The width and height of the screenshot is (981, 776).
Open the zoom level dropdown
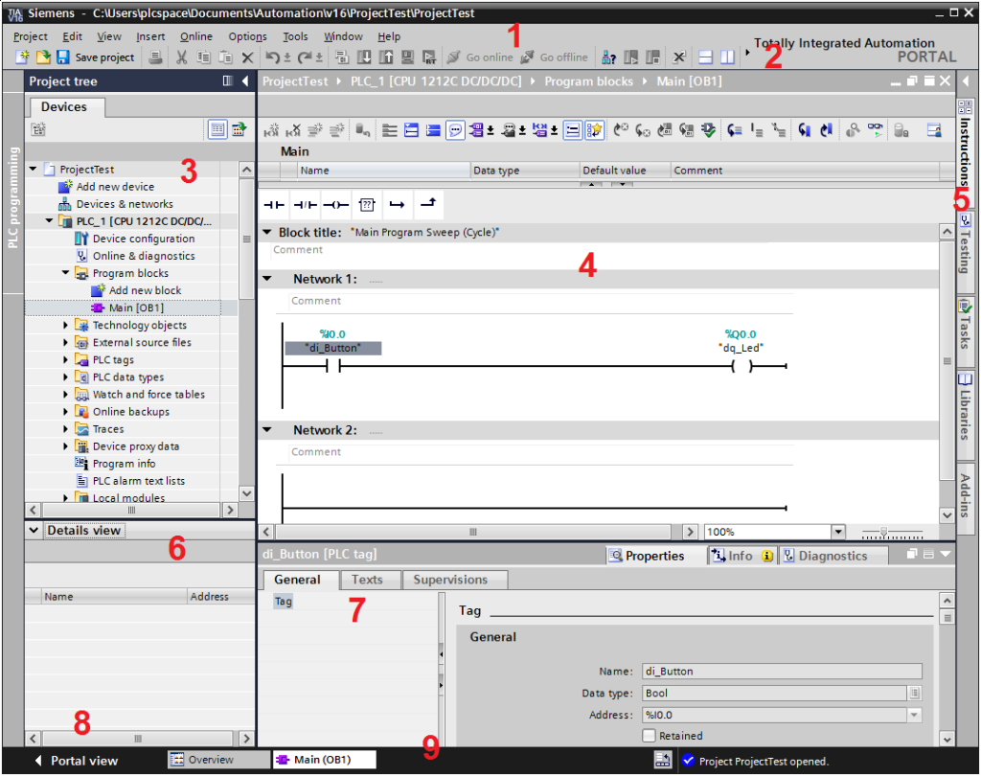(x=838, y=532)
